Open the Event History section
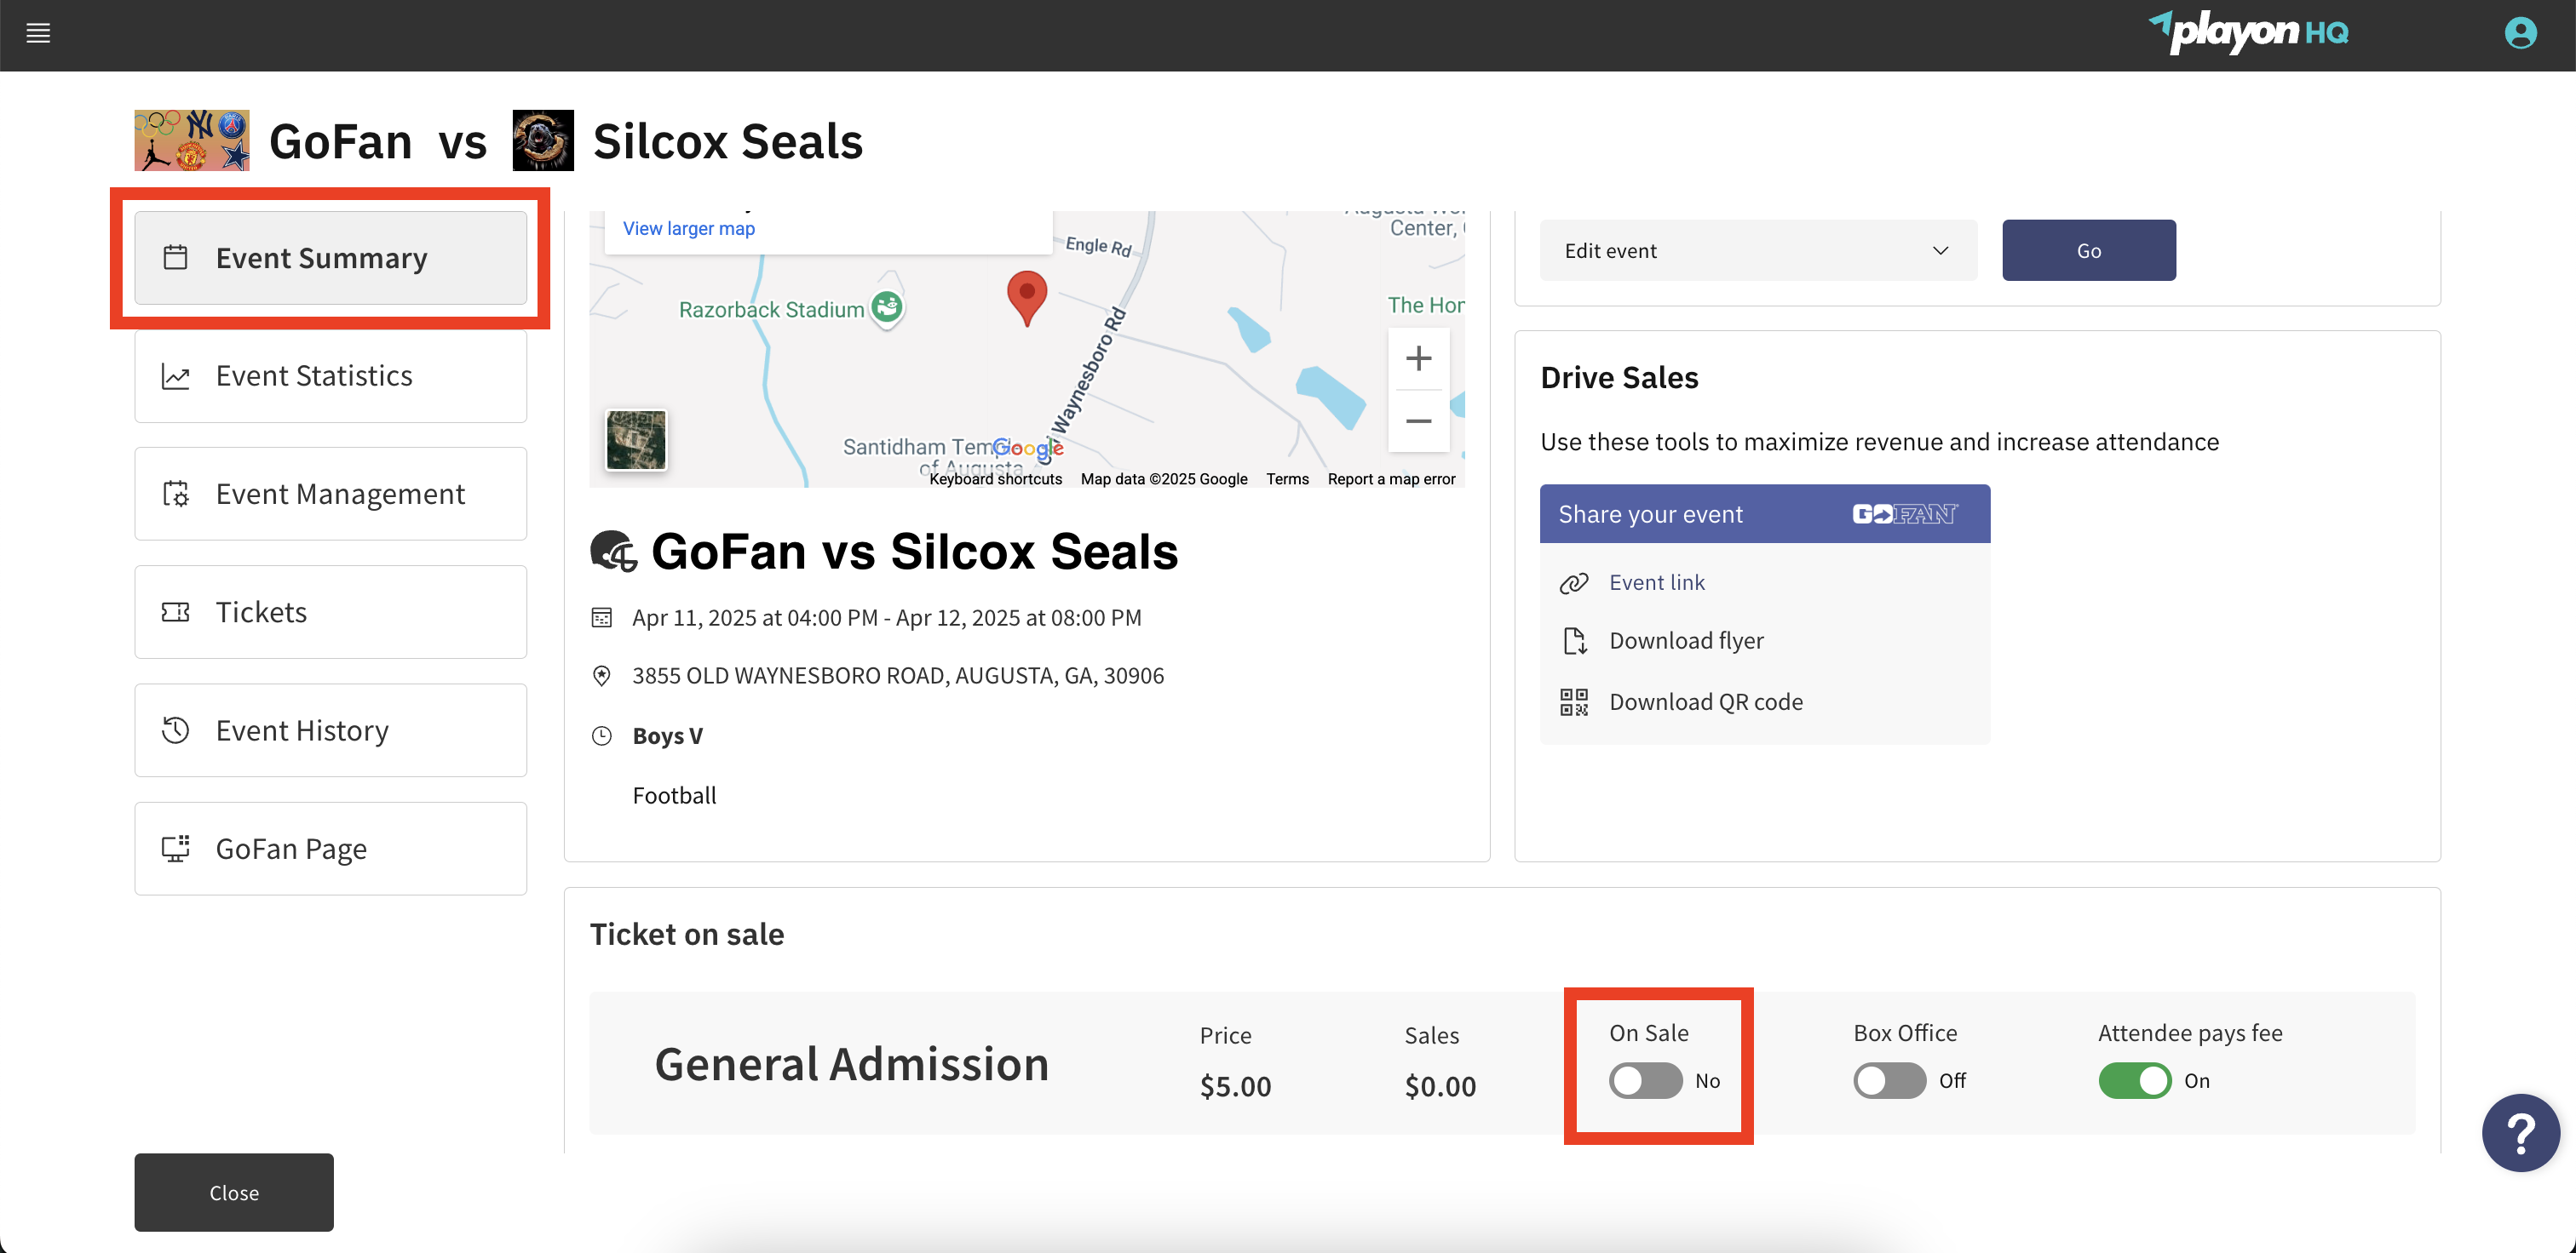This screenshot has width=2576, height=1253. pos(330,731)
